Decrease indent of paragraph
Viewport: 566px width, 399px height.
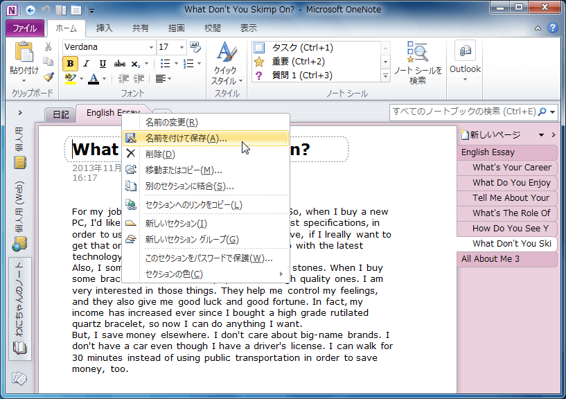(123, 78)
